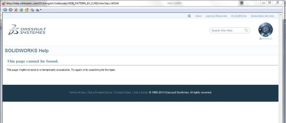Click the Forward navigation arrow
286x123 pixels.
click(x=11, y=10)
